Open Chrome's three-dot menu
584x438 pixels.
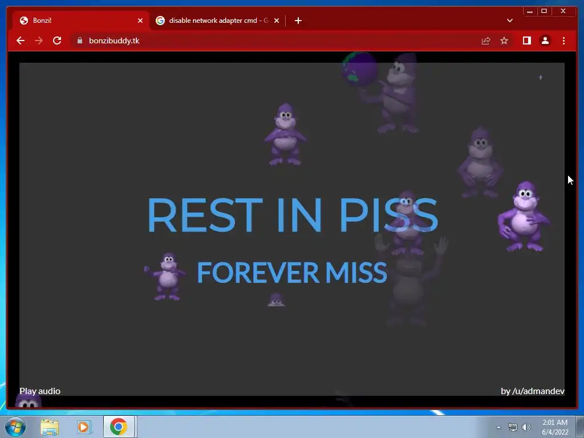coord(563,40)
